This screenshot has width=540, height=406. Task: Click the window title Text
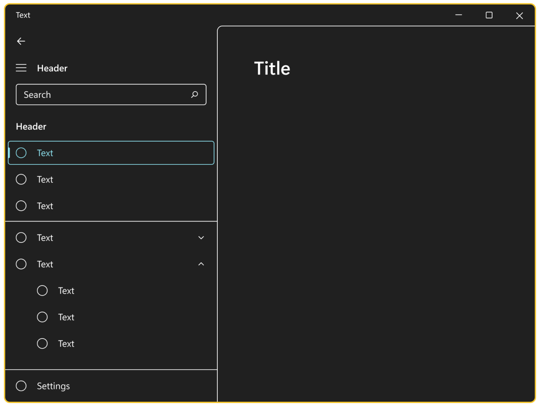(23, 15)
